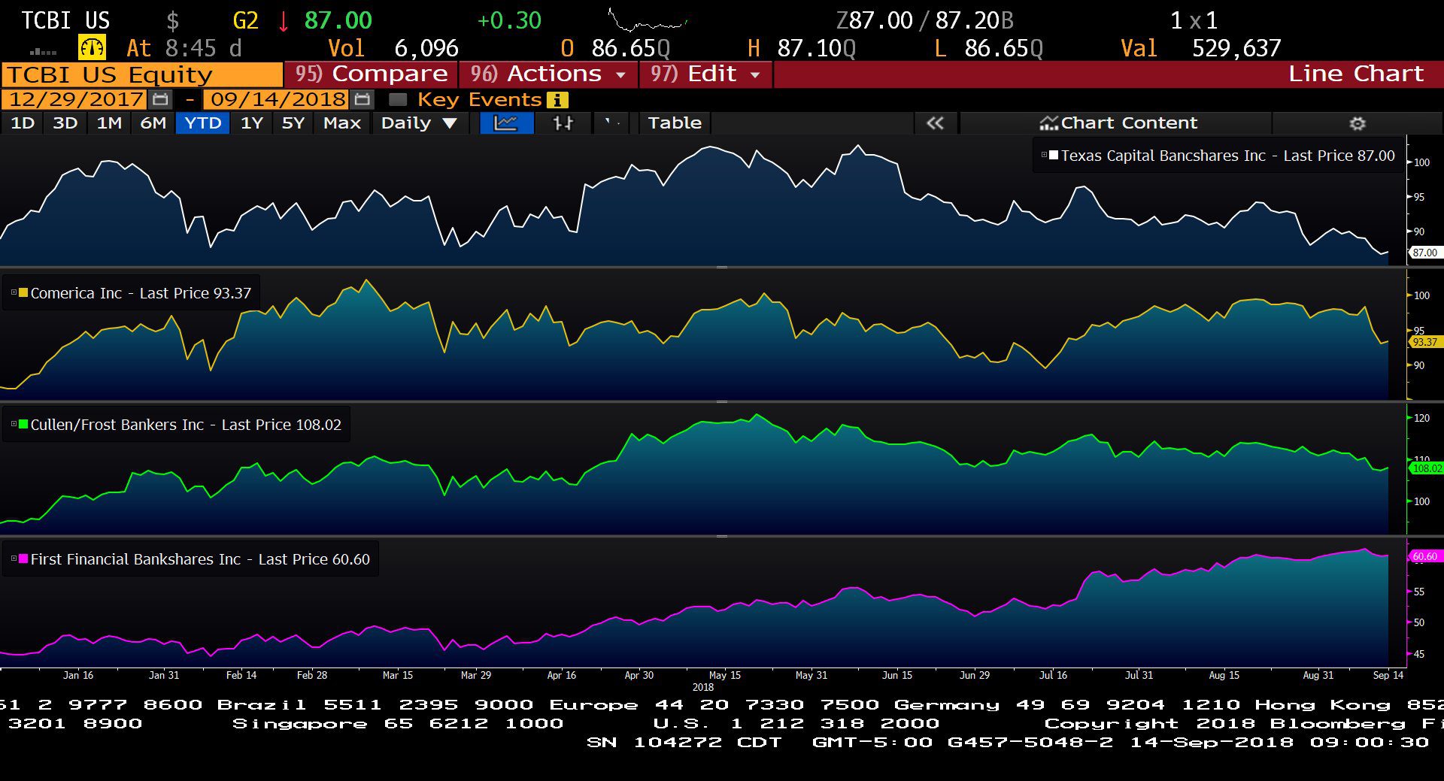Click the magenta First Financial color swatch
This screenshot has height=781, width=1444.
[x=23, y=559]
